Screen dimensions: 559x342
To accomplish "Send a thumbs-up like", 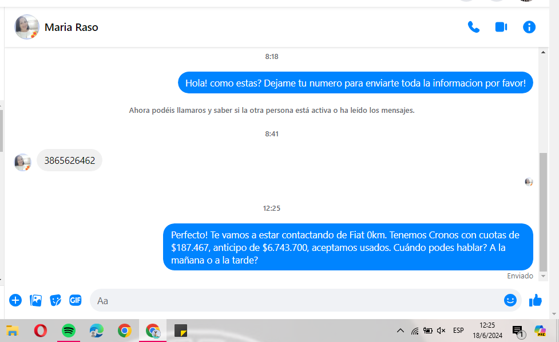I will point(535,300).
